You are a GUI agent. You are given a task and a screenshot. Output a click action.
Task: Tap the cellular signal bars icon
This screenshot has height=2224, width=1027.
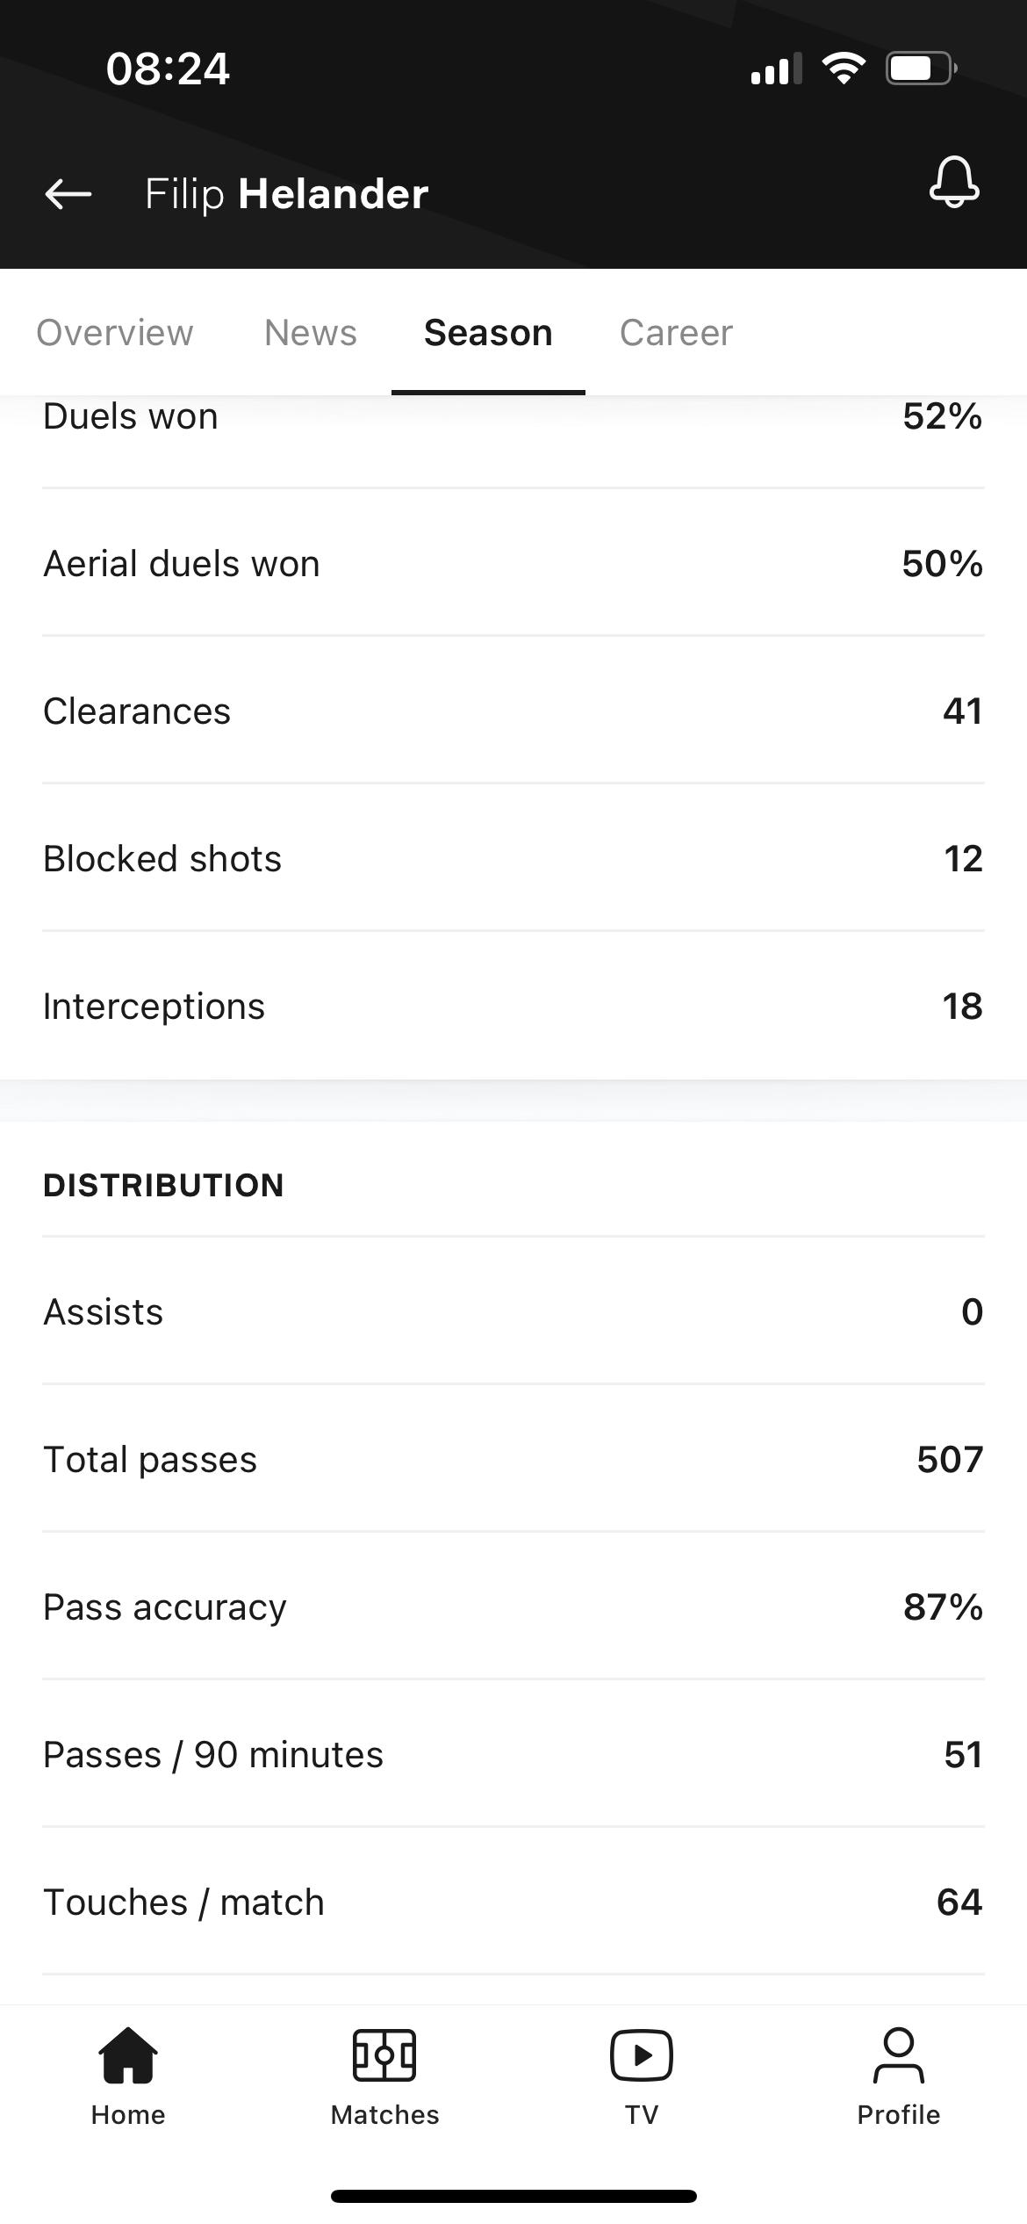point(776,69)
